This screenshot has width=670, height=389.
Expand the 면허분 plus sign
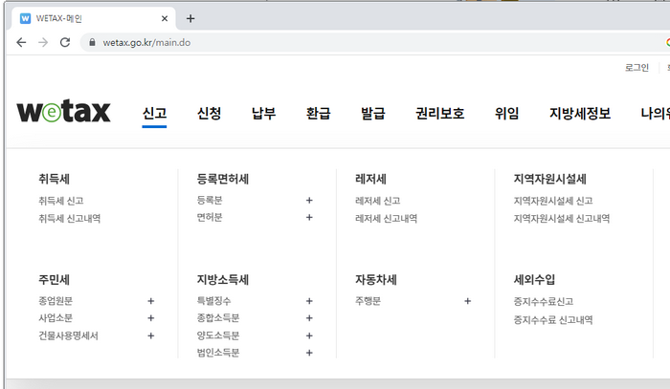(x=309, y=218)
